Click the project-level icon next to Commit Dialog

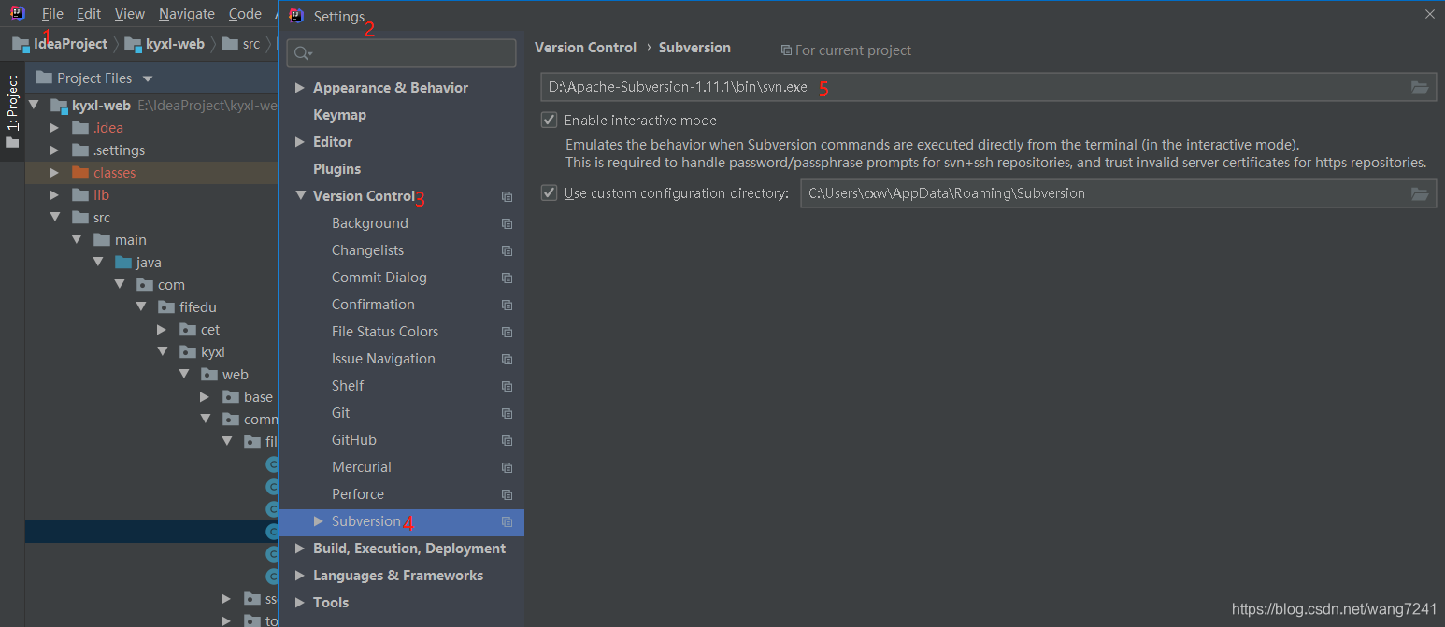pyautogui.click(x=507, y=278)
